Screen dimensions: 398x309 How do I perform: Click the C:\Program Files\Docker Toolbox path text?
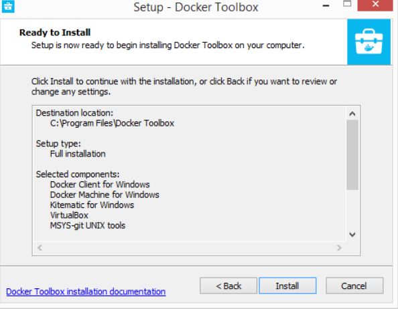112,123
